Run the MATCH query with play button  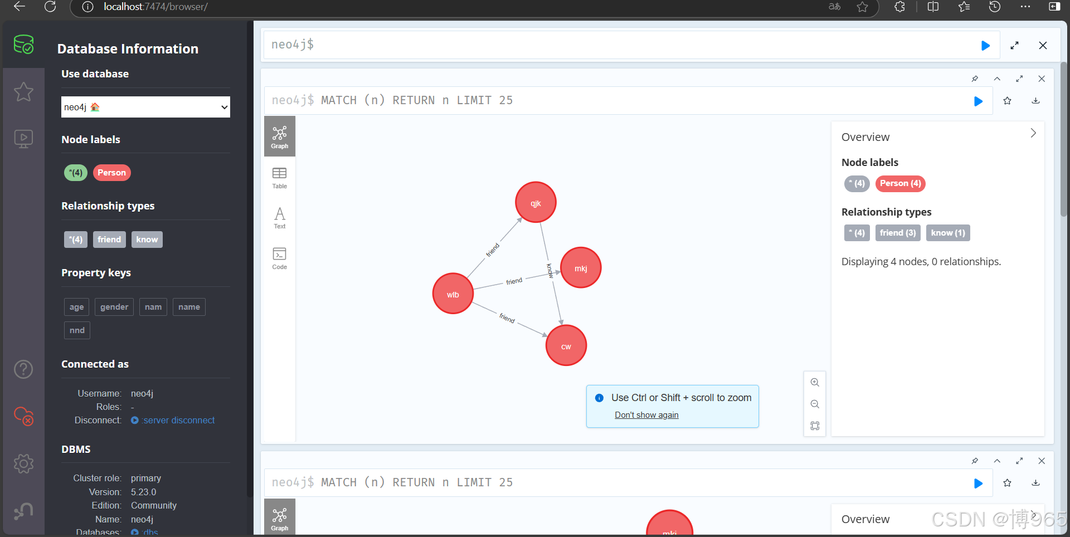(979, 101)
